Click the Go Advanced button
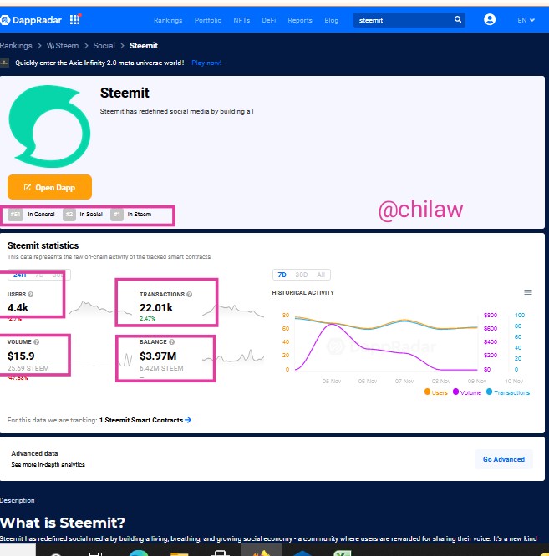 [x=504, y=459]
